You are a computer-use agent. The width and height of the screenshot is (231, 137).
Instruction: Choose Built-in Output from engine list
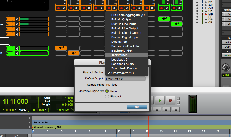(127, 19)
